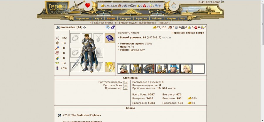Click the ring icon in top banner
The width and height of the screenshot is (264, 122).
[x=174, y=6]
